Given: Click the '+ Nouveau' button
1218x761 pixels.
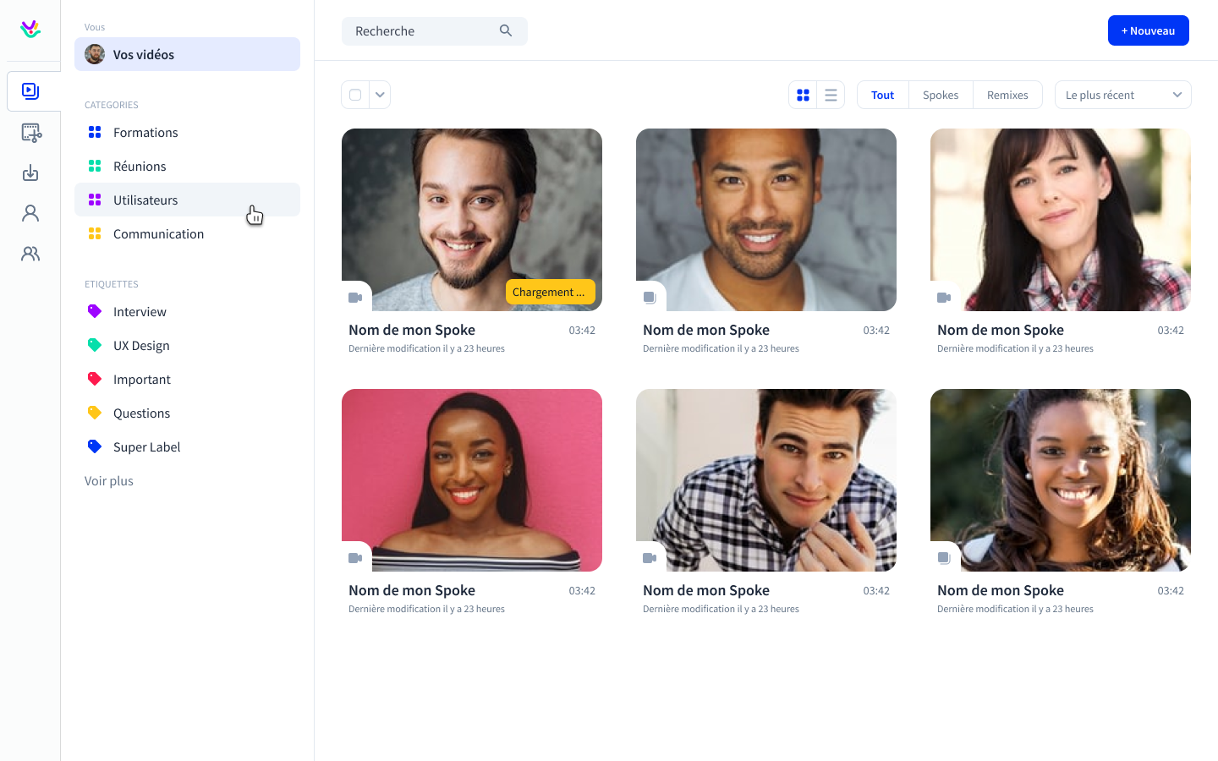Looking at the screenshot, I should pos(1148,30).
